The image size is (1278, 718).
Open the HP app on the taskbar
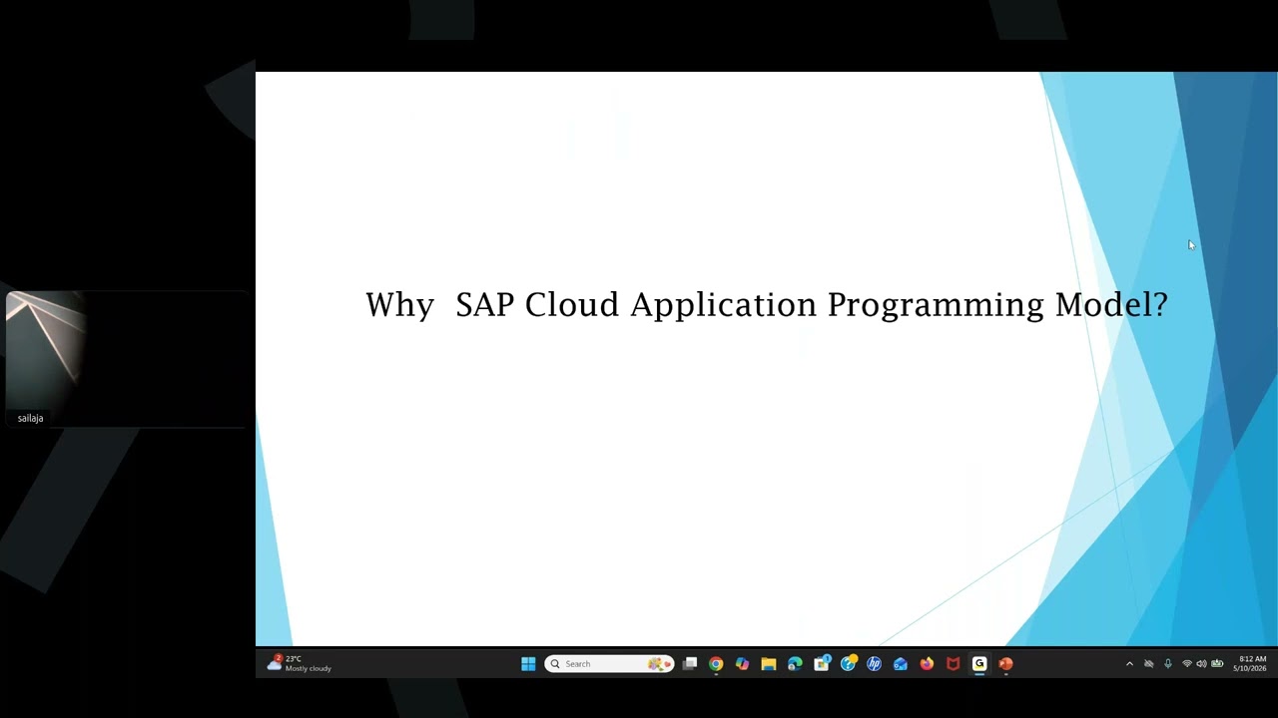pyautogui.click(x=875, y=664)
